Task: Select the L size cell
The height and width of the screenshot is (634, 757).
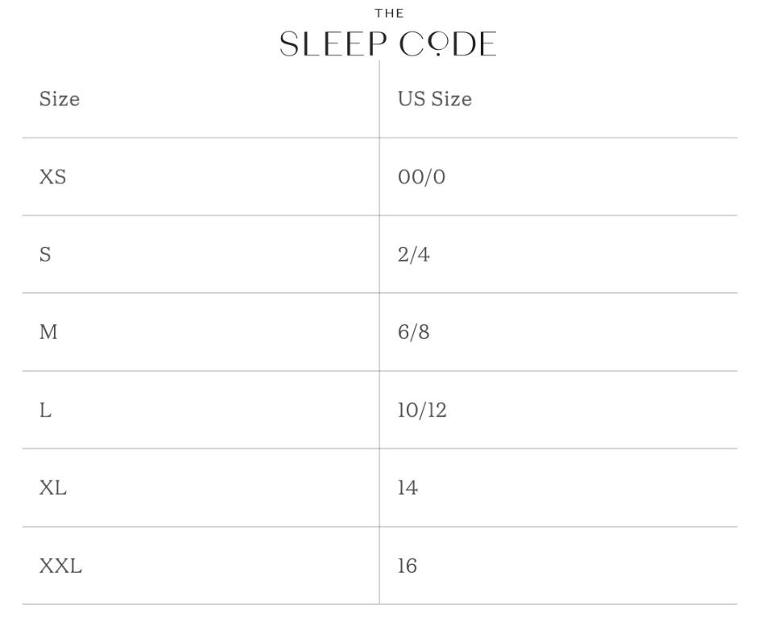Action: coord(45,411)
